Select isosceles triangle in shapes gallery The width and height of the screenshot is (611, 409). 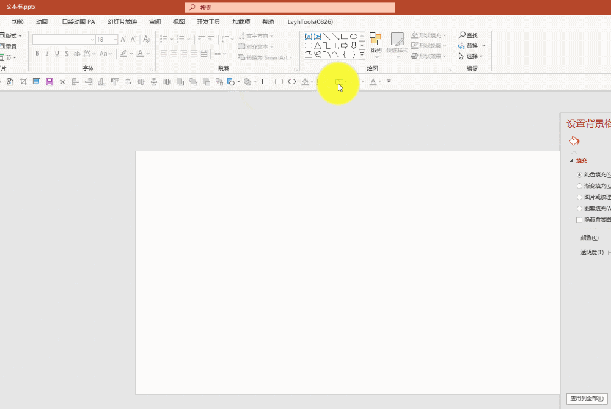[x=318, y=46]
